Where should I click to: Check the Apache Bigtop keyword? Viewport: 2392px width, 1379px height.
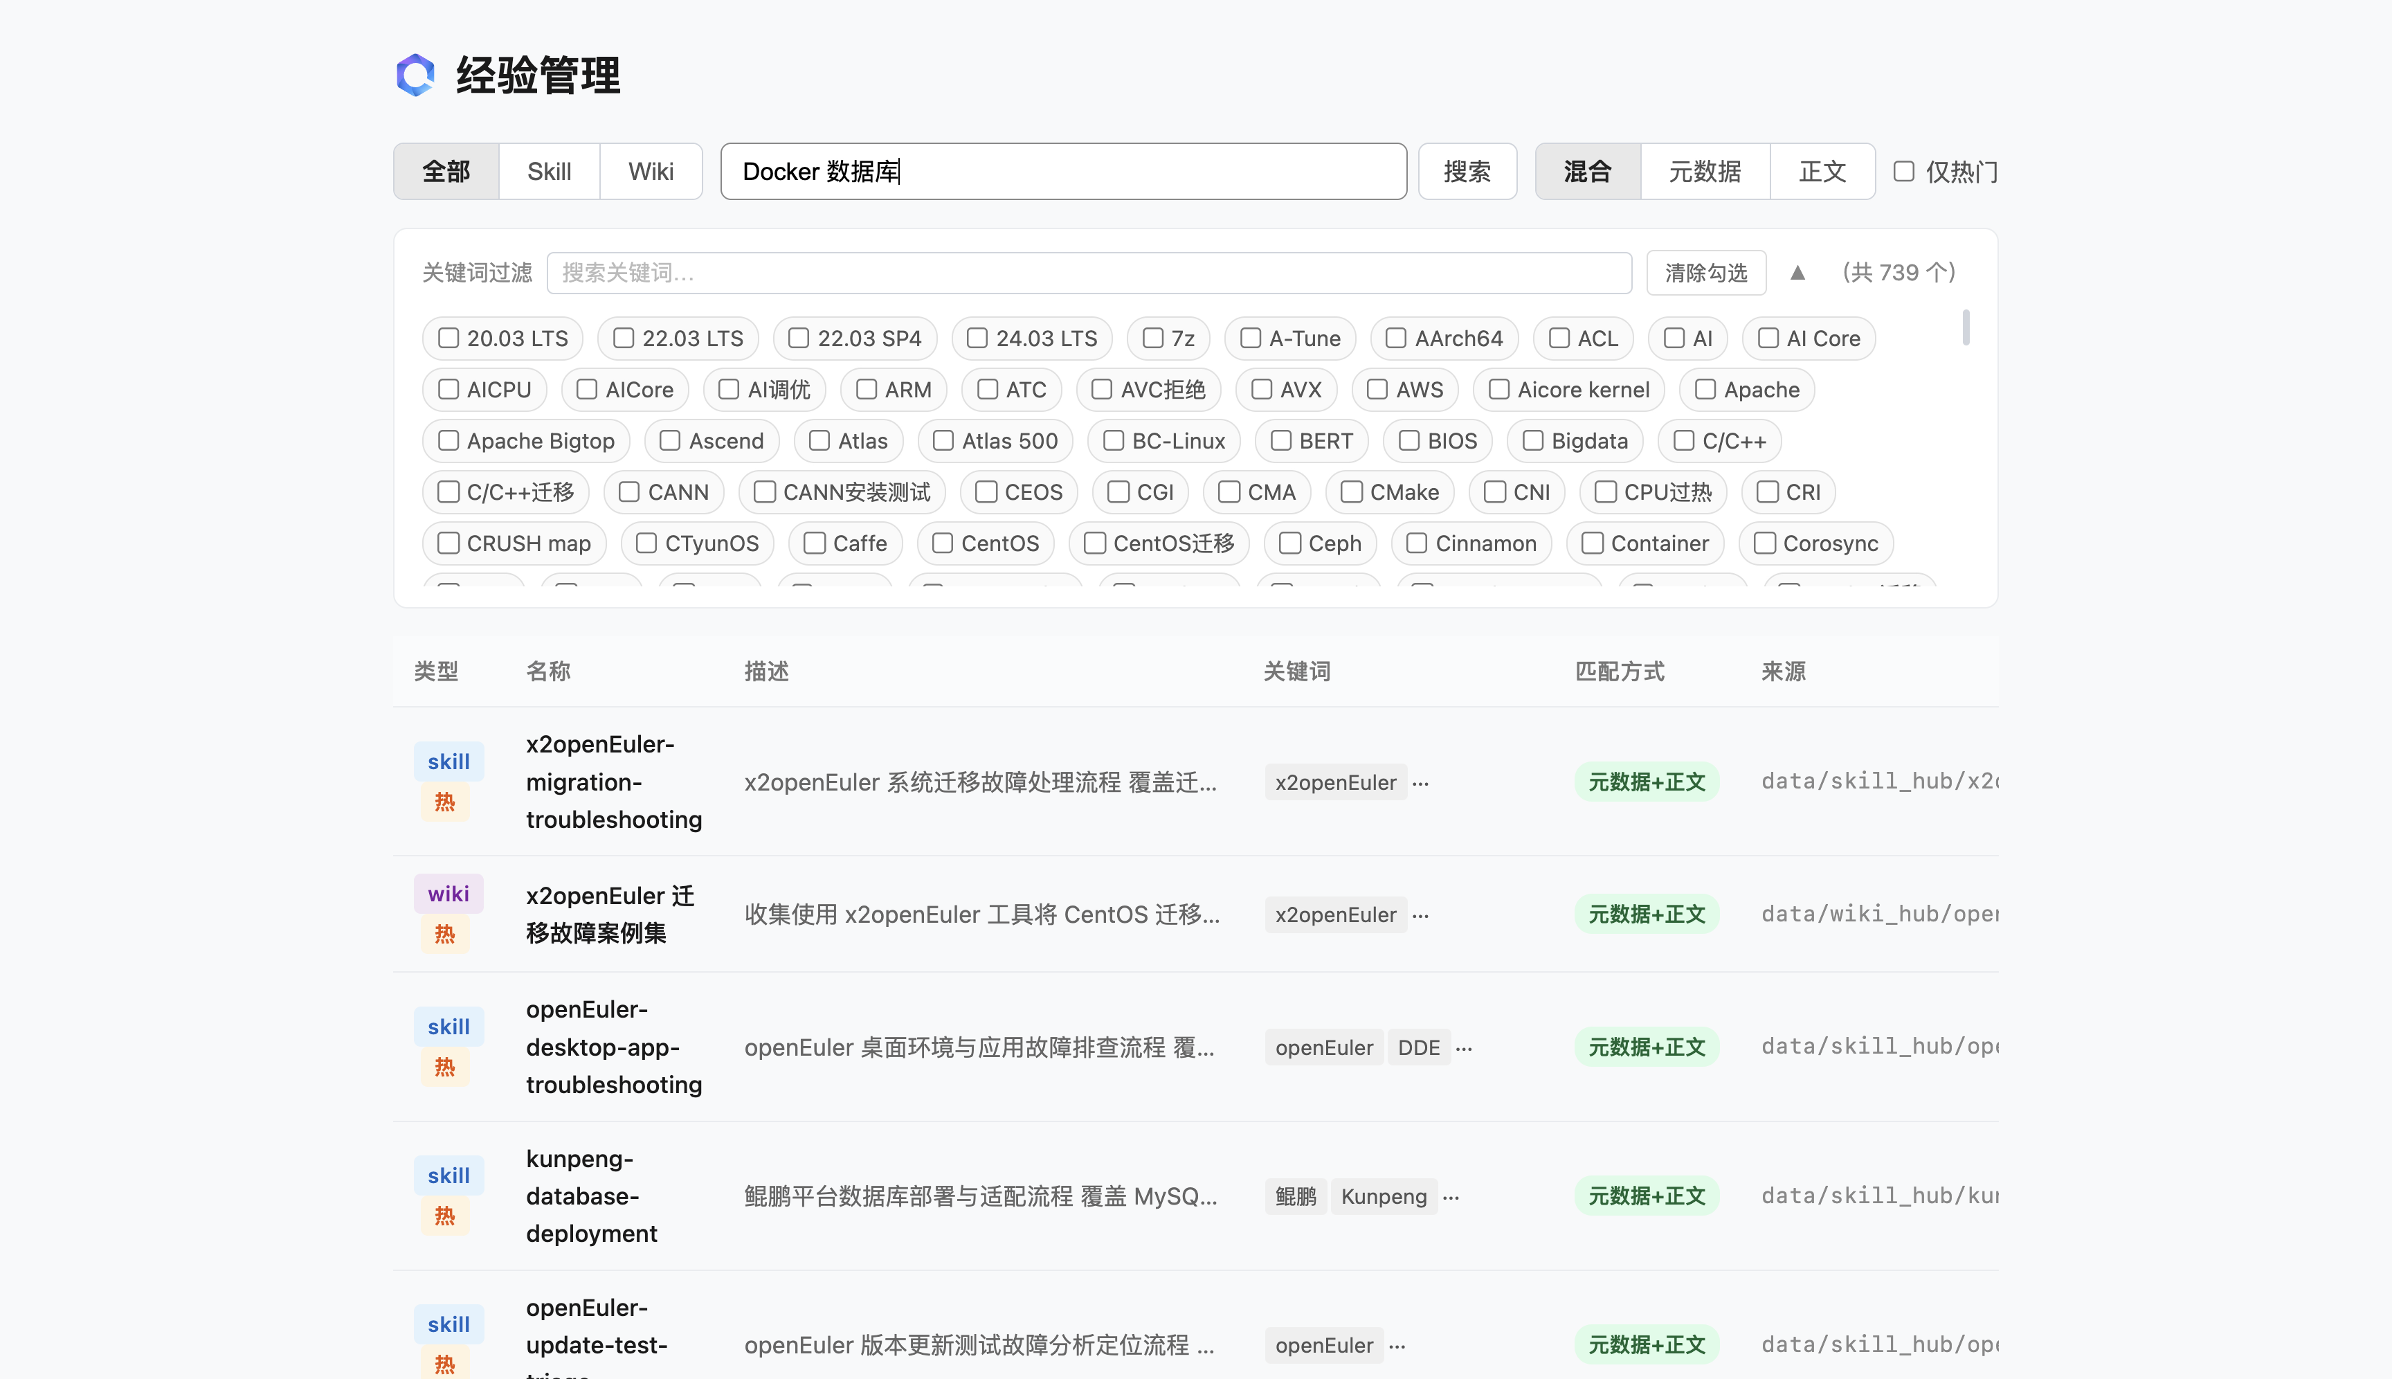[x=449, y=440]
